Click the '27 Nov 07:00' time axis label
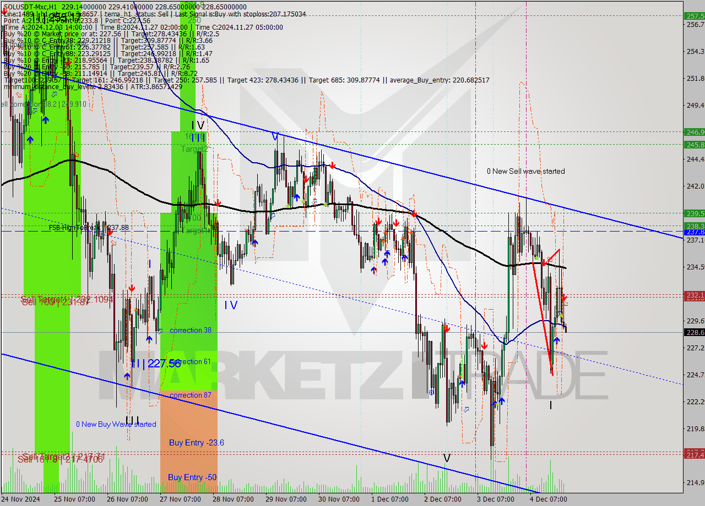The height and width of the screenshot is (506, 705). [x=180, y=499]
